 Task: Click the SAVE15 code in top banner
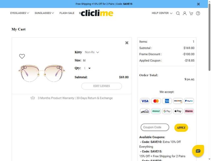click(x=128, y=4)
